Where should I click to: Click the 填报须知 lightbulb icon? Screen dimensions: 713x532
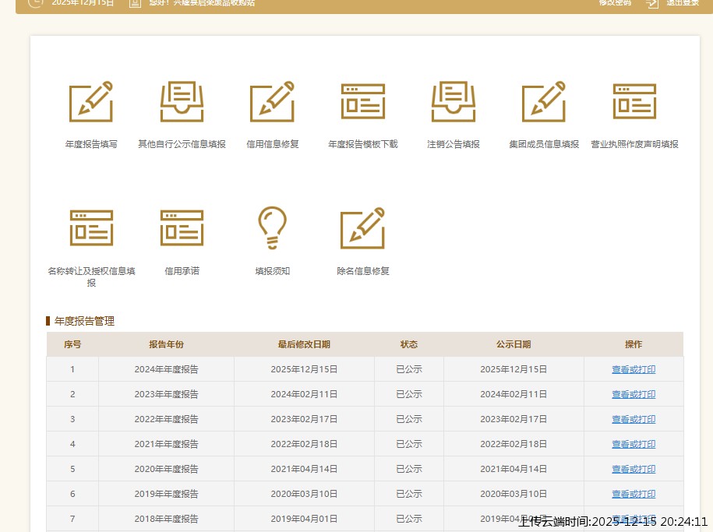(272, 228)
